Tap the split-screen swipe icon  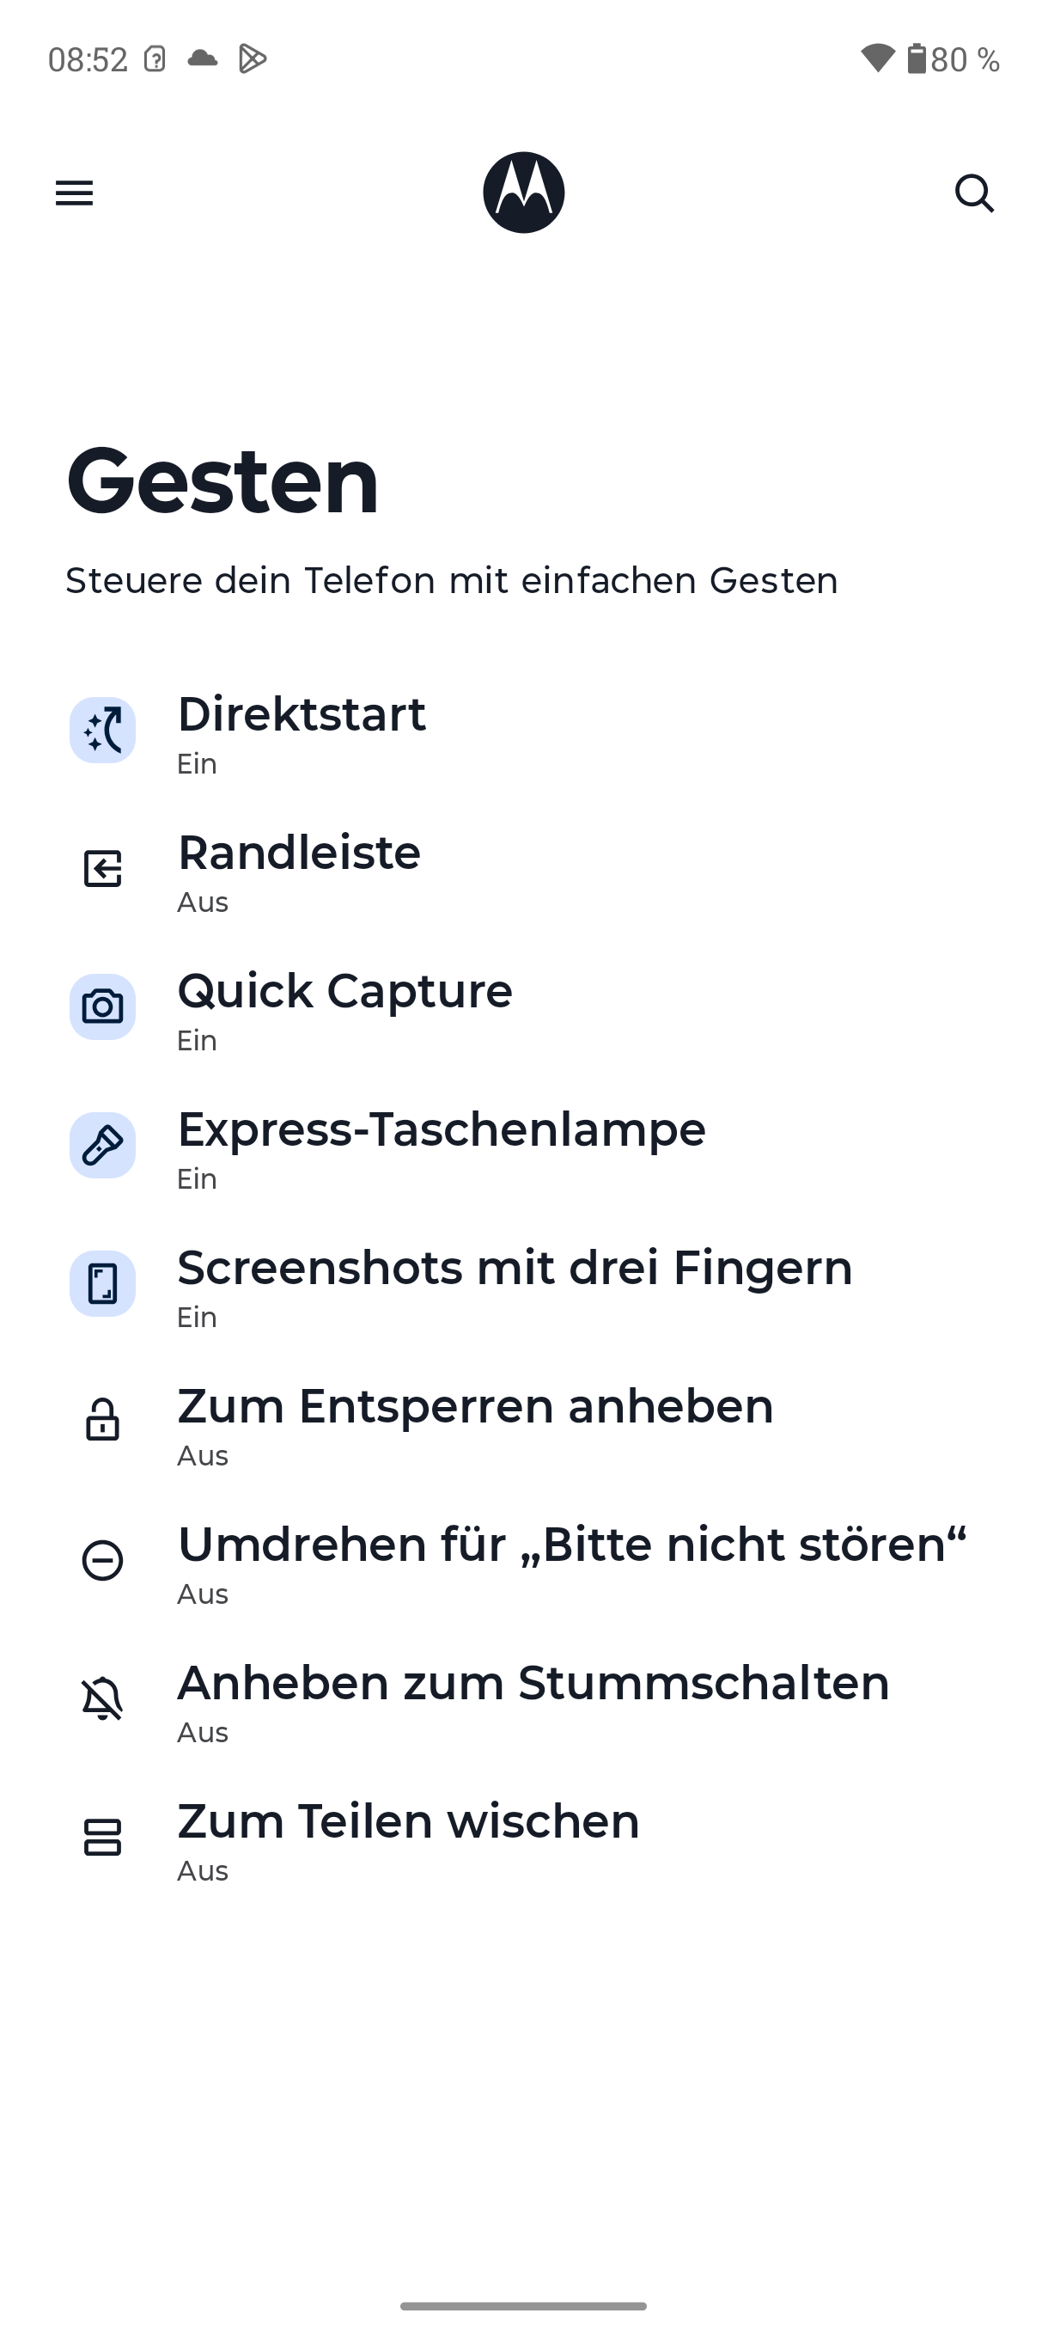click(102, 1837)
